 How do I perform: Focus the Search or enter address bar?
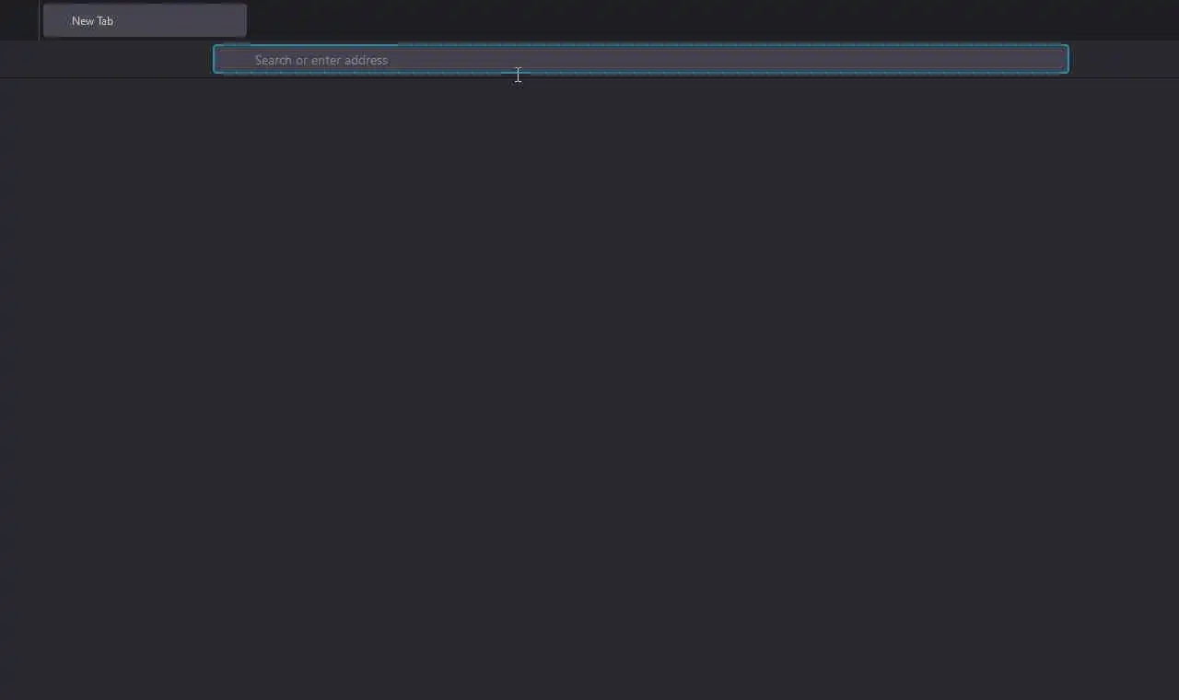coord(641,60)
